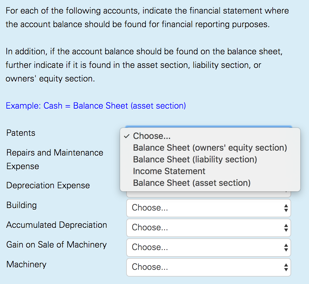Select 'Balance Sheet (asset section)' from the list
Screen dimensions: 309x284
tap(191, 183)
